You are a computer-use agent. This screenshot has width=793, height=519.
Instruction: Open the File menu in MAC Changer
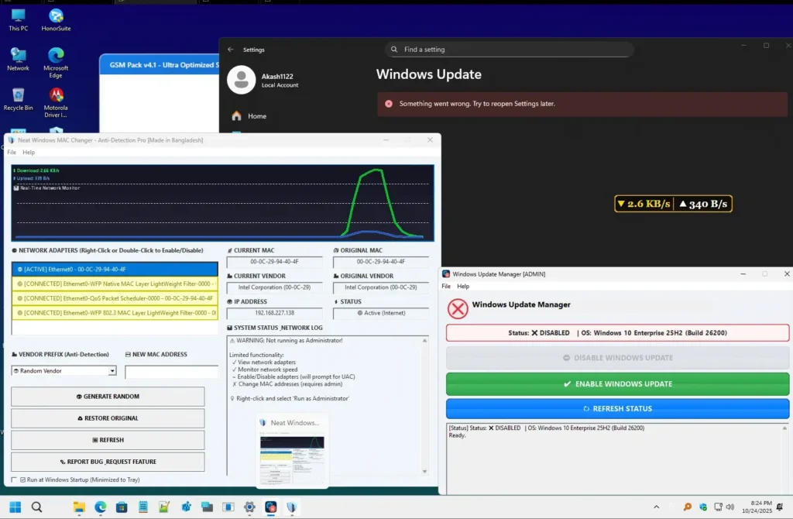pyautogui.click(x=10, y=152)
